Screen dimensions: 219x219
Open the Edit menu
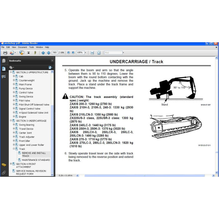point(8,47)
